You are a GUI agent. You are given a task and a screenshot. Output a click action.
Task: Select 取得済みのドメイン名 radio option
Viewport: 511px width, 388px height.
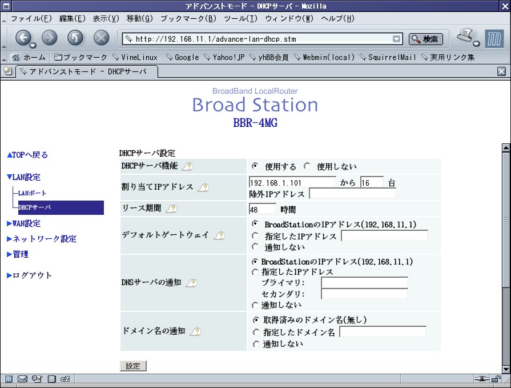pos(256,320)
